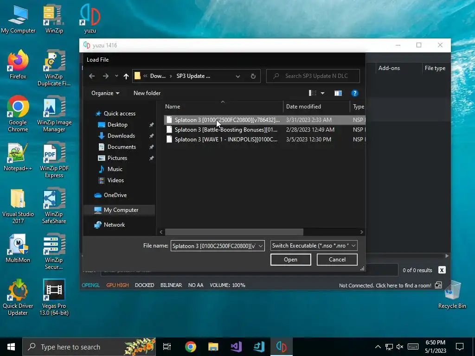Open File Explorer from the taskbar
The width and height of the screenshot is (475, 356).
213,347
